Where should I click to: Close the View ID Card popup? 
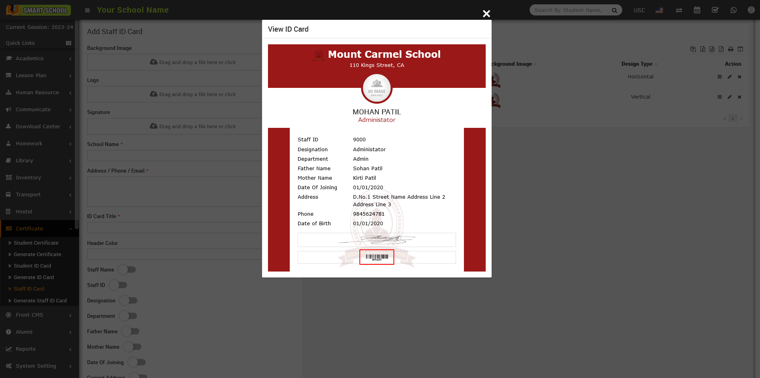[x=486, y=14]
